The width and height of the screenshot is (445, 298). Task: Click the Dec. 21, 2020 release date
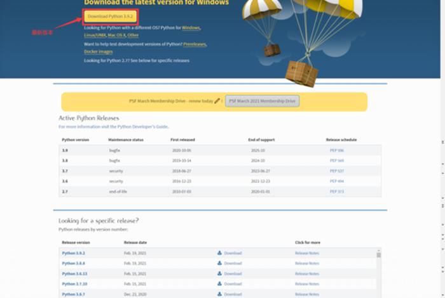click(135, 294)
